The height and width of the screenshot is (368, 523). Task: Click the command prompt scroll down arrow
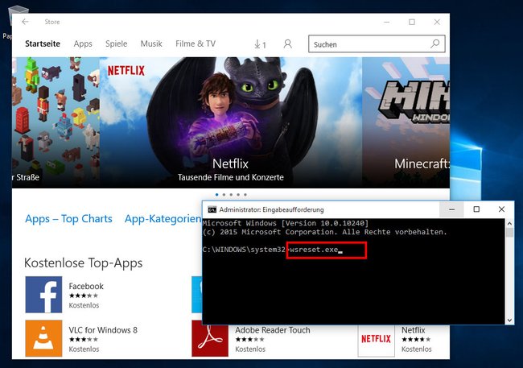(x=509, y=320)
